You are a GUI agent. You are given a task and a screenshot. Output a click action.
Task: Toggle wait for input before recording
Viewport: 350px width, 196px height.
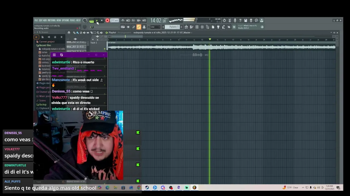(x=128, y=20)
